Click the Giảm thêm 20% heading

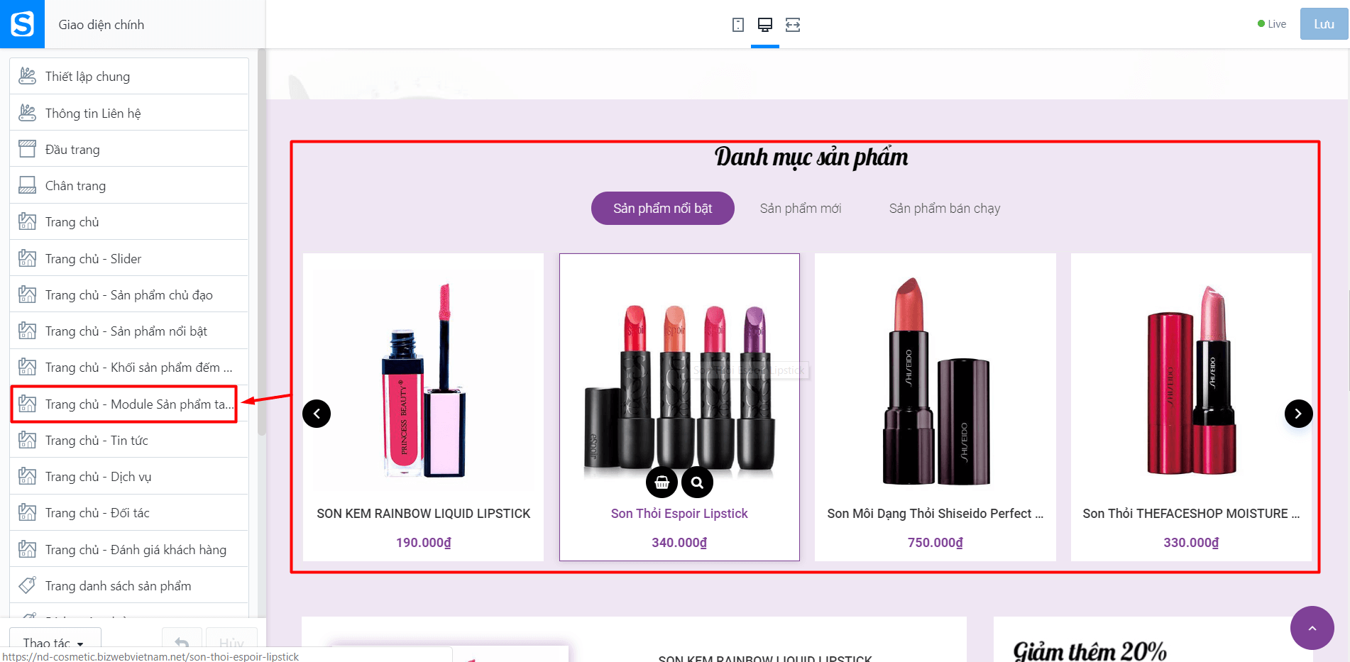point(1090,651)
